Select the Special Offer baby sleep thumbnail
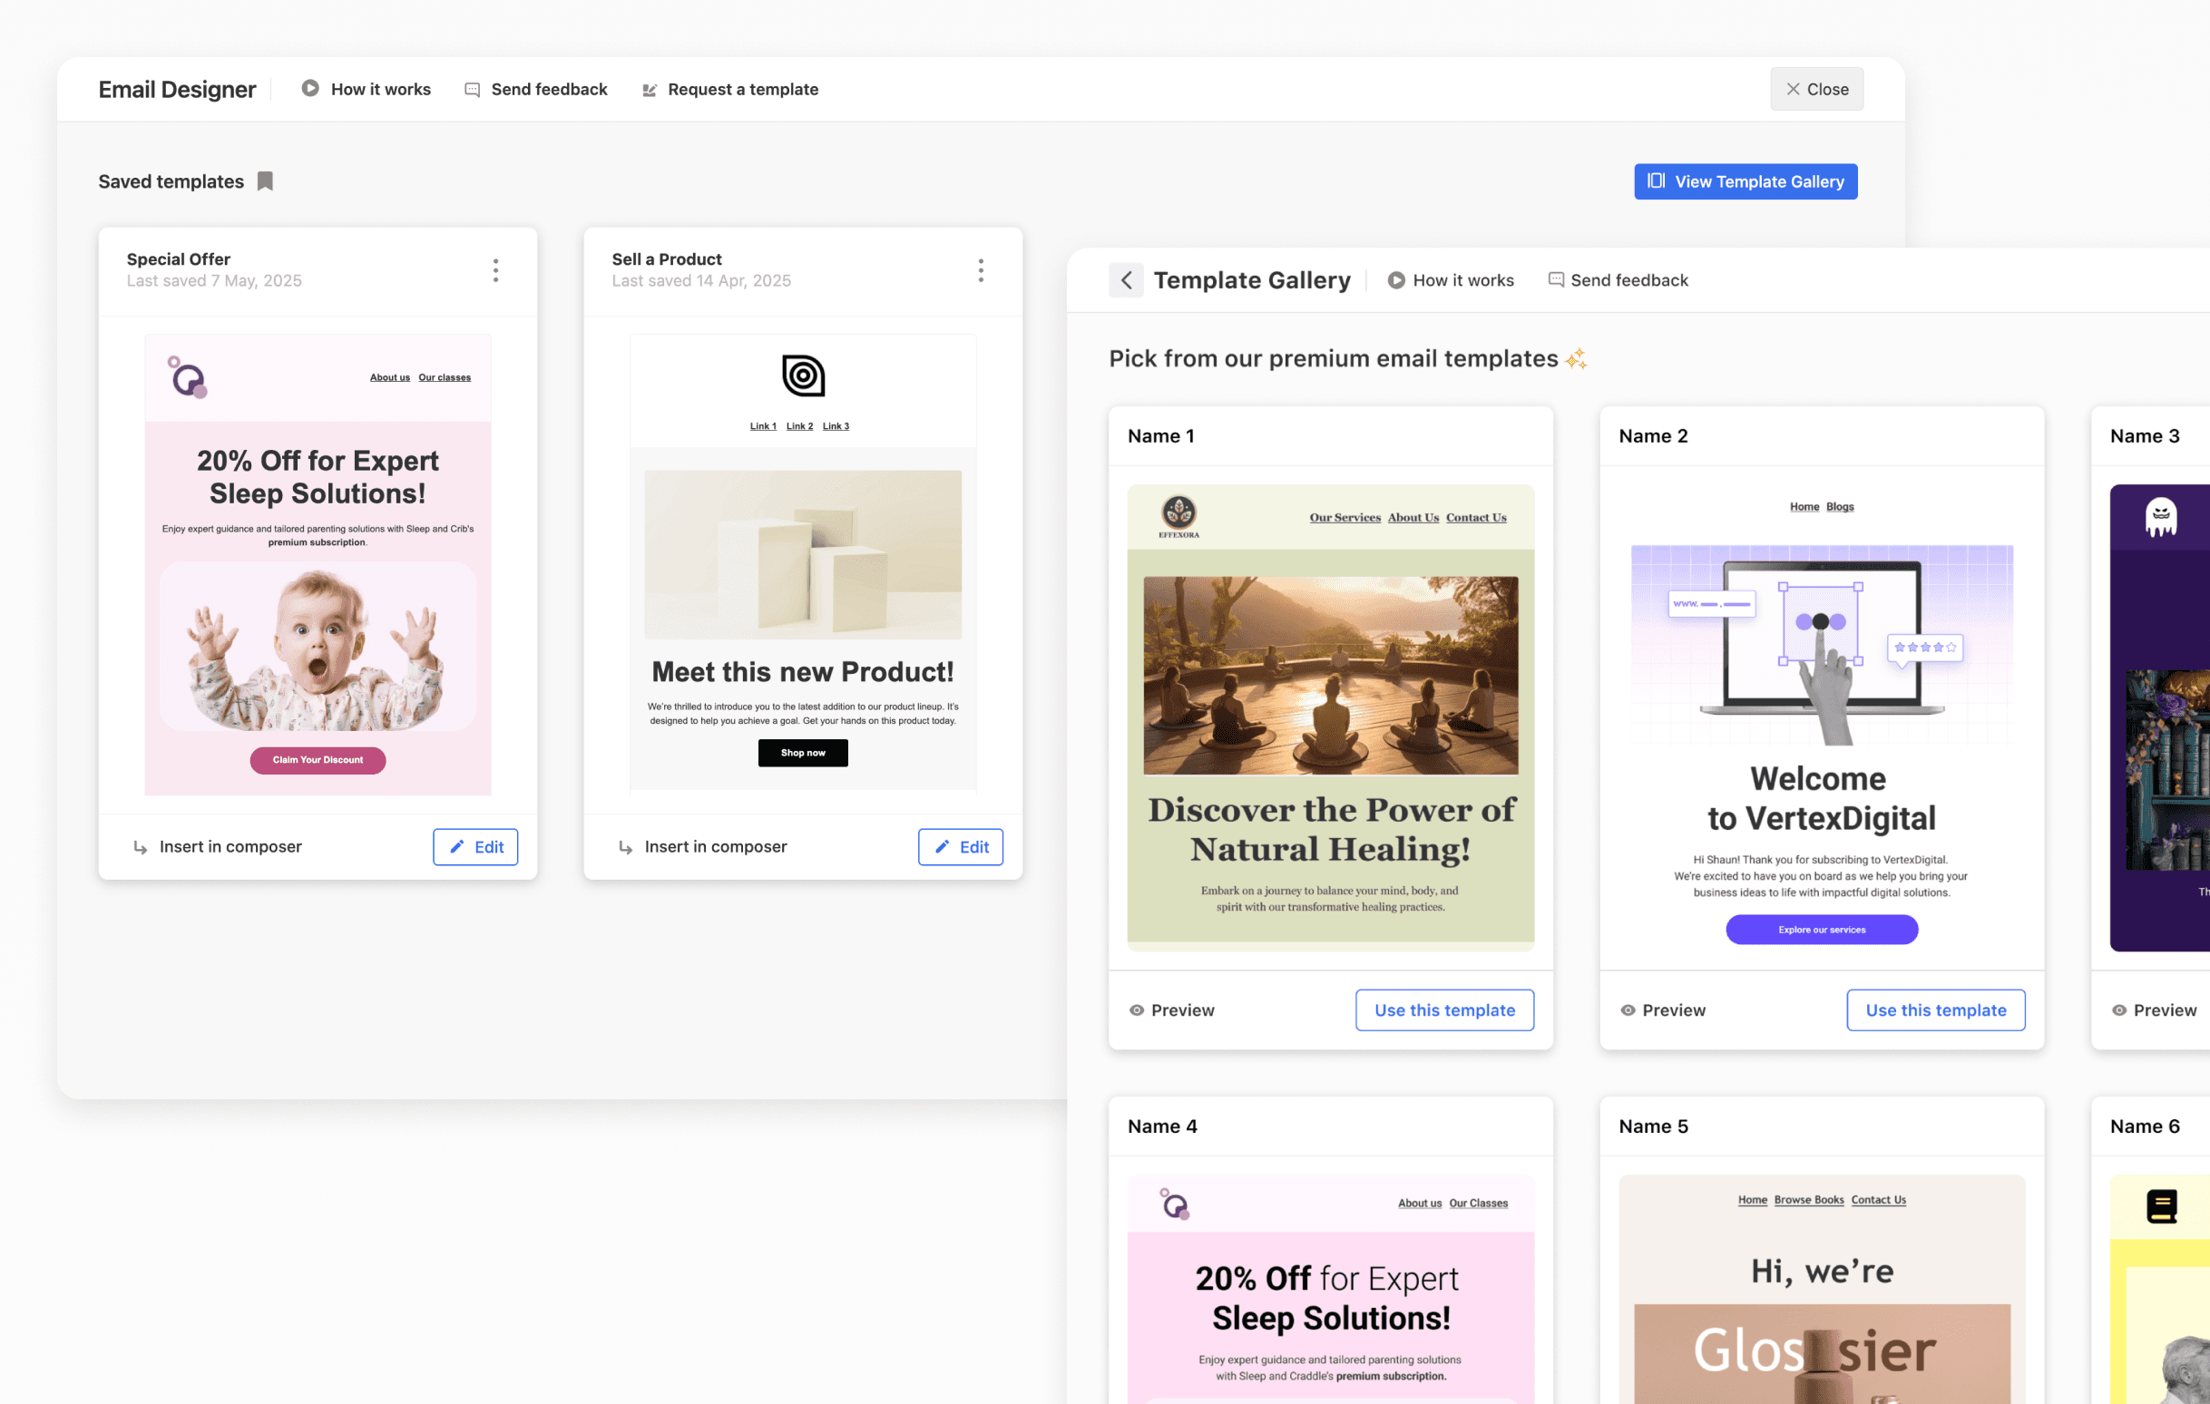 click(318, 564)
